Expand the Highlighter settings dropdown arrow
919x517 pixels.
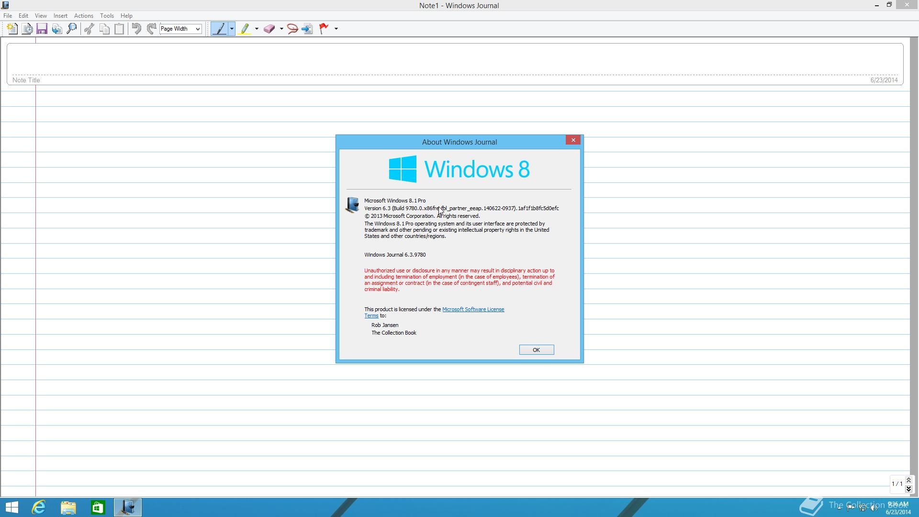point(257,29)
